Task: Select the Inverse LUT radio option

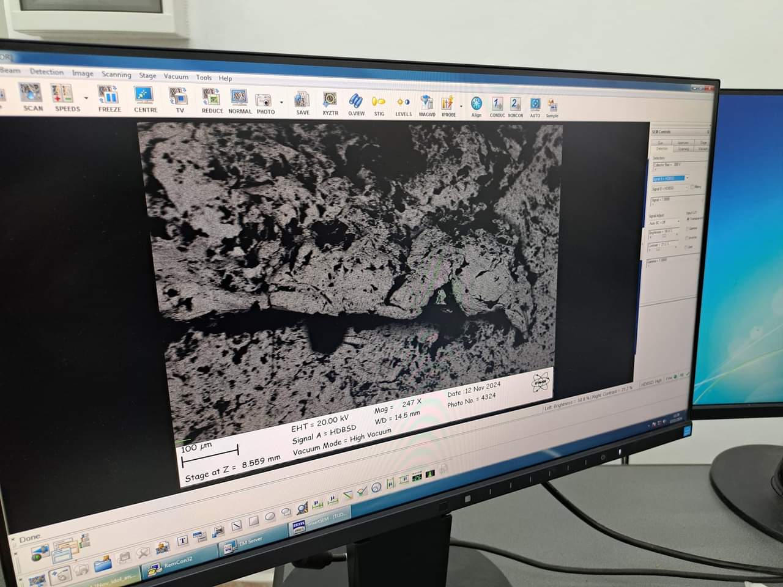Action: point(688,237)
